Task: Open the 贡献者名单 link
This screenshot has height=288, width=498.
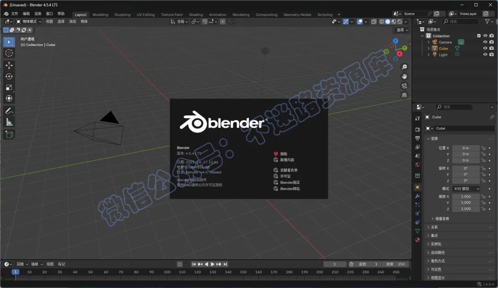Action: (x=289, y=170)
